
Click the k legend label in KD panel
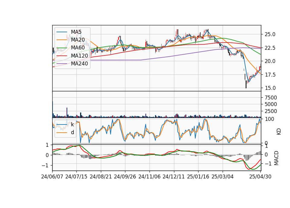[x=72, y=124]
